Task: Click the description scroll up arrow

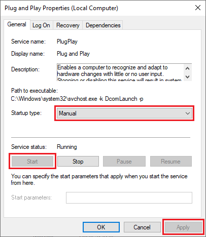Action: 187,68
